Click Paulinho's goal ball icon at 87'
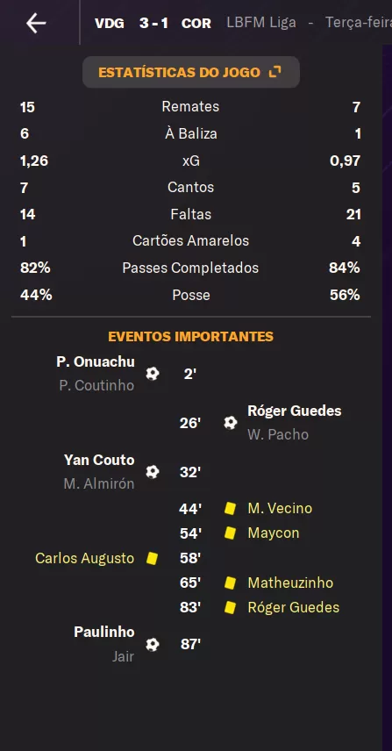 (153, 645)
